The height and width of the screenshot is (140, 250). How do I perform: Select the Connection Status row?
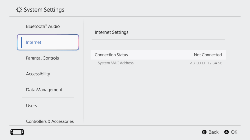pyautogui.click(x=158, y=55)
